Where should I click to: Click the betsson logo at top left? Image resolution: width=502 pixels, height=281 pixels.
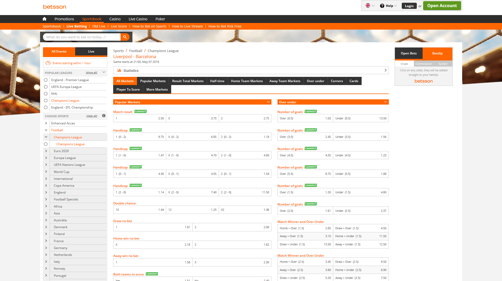[x=55, y=7]
